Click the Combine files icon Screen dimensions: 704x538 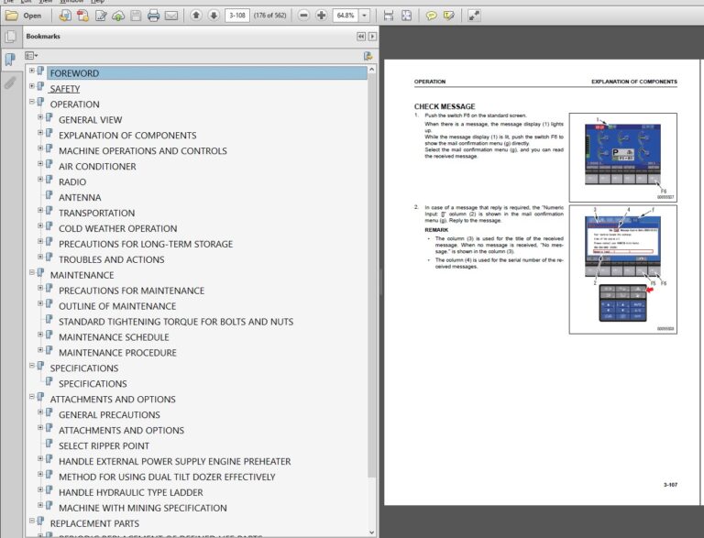point(83,16)
